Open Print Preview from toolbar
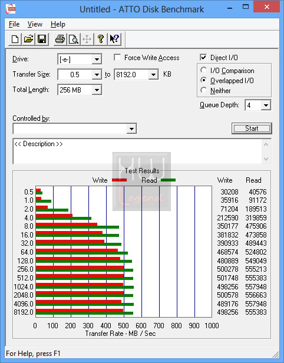Image resolution: width=284 pixels, height=363 pixels. (x=74, y=39)
